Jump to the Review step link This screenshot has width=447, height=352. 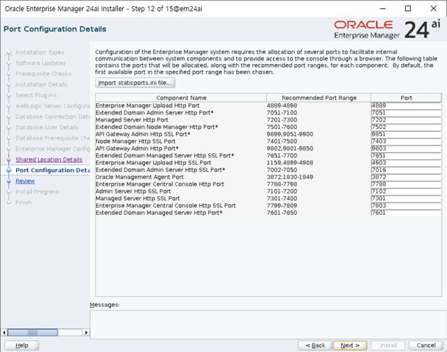click(25, 181)
